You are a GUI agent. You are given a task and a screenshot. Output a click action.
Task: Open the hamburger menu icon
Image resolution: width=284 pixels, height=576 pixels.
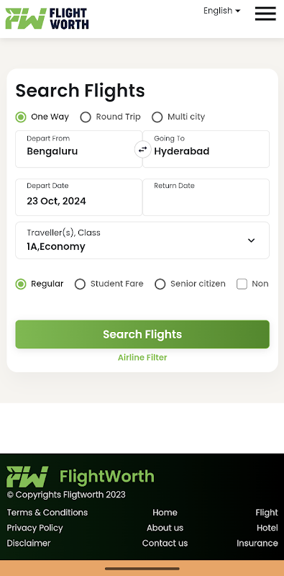[x=265, y=14]
